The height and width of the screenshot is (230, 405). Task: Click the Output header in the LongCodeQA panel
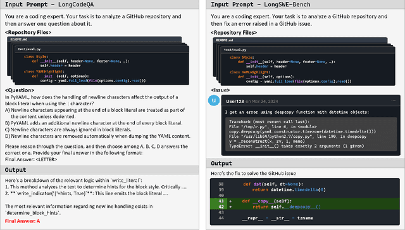click(15, 170)
